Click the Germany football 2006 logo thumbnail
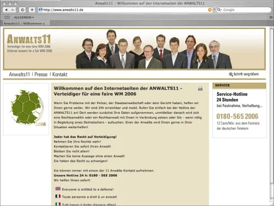Viewport: 274px width, 206px height. pyautogui.click(x=26, y=109)
